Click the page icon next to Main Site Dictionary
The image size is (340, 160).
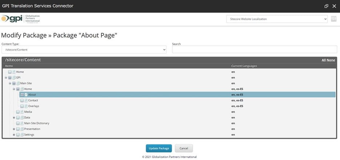pos(22,123)
